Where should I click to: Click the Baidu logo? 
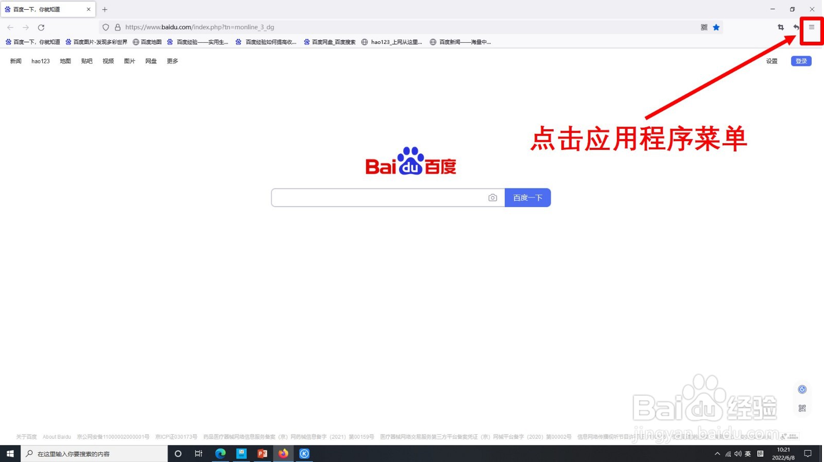click(411, 161)
